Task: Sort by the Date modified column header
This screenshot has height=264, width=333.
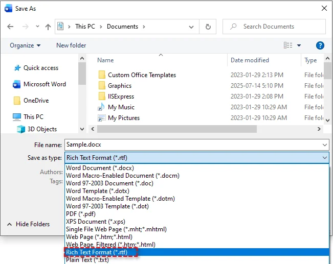Action: tap(250, 60)
